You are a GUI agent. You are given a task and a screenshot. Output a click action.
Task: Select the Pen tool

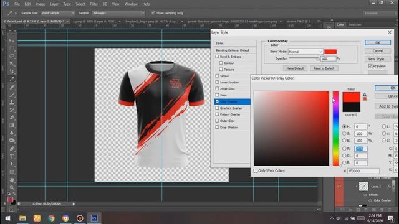coord(12,149)
